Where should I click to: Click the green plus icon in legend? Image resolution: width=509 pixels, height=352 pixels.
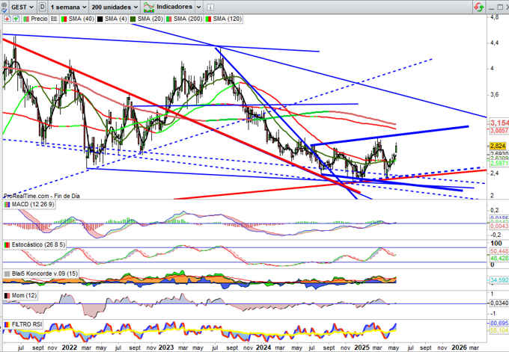click(x=16, y=19)
